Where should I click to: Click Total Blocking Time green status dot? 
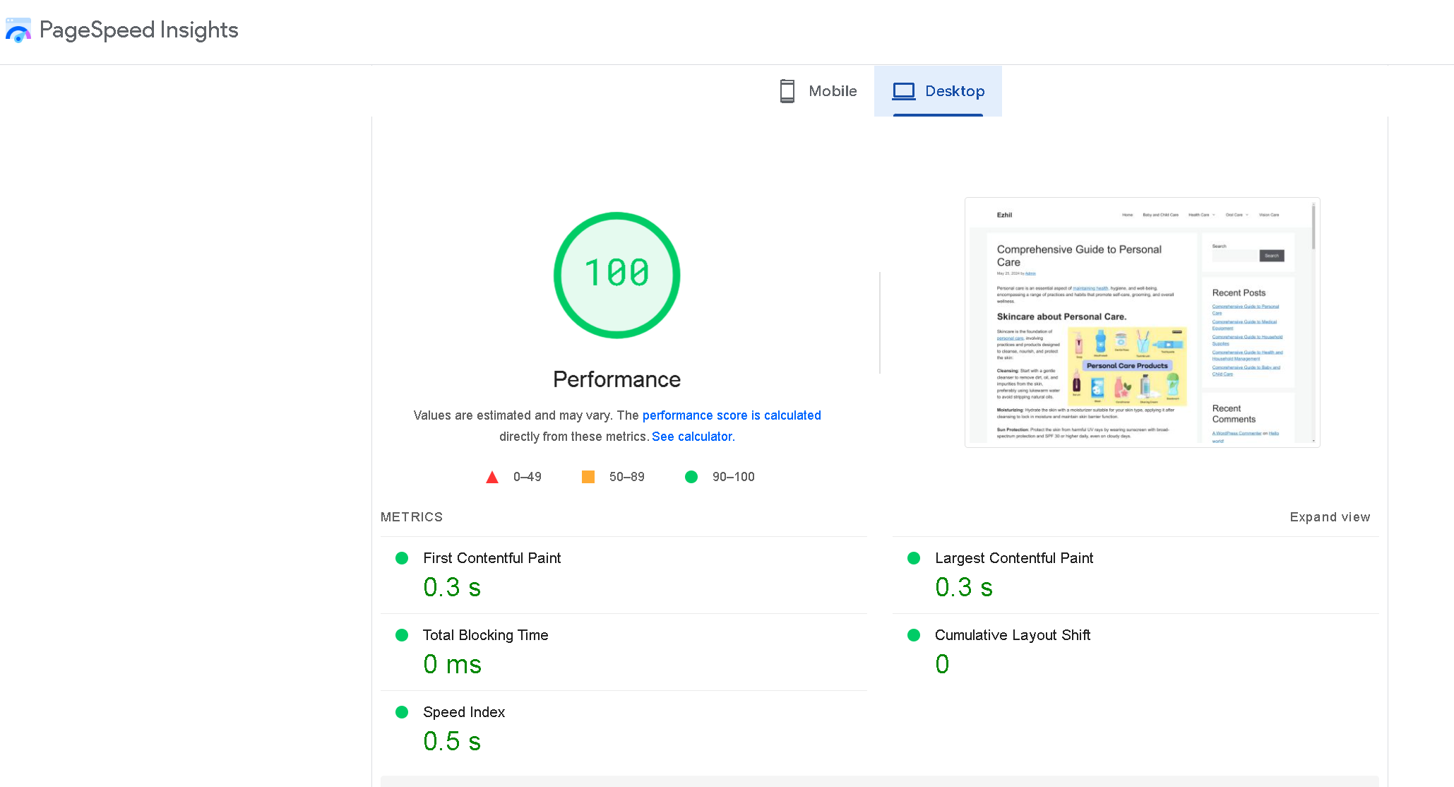pos(402,635)
